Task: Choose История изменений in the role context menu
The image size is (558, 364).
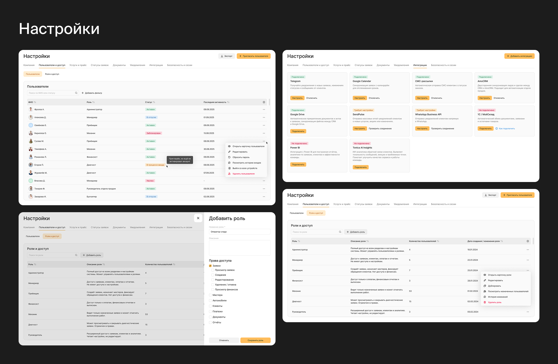Action: [x=498, y=297]
